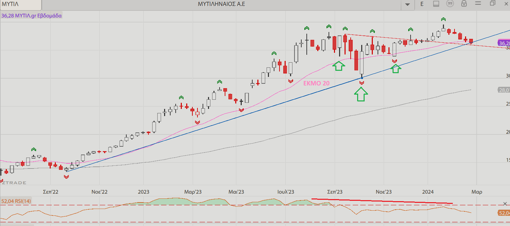Click the Νοε'23 date axis label
Image resolution: width=510 pixels, height=226 pixels.
[384, 192]
